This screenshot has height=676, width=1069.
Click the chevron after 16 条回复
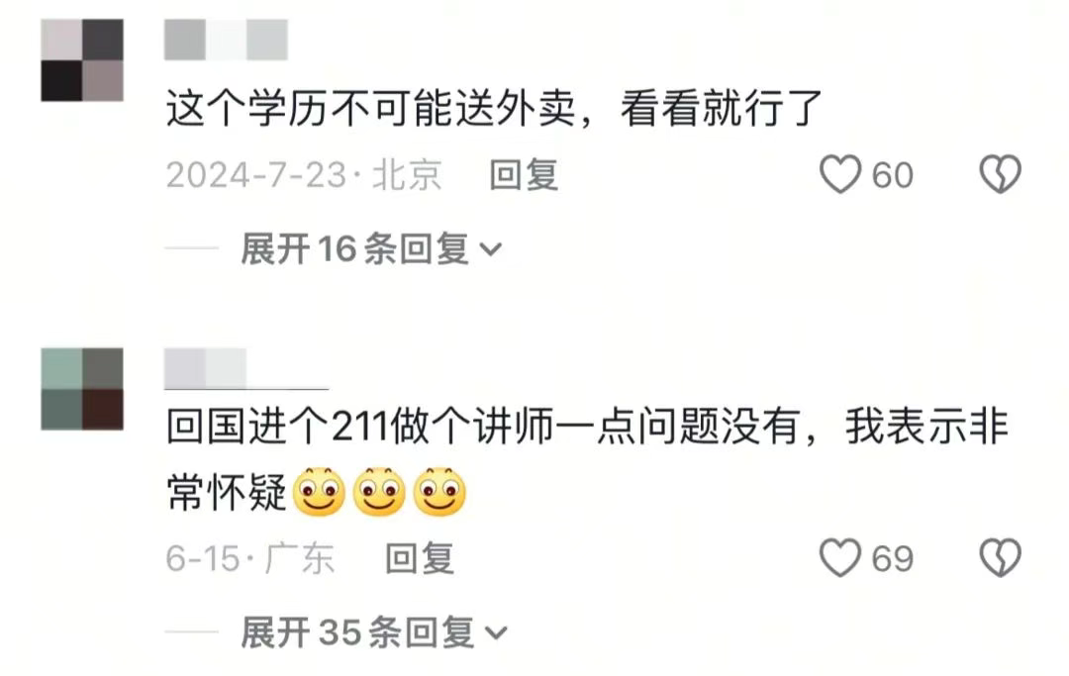pos(491,250)
